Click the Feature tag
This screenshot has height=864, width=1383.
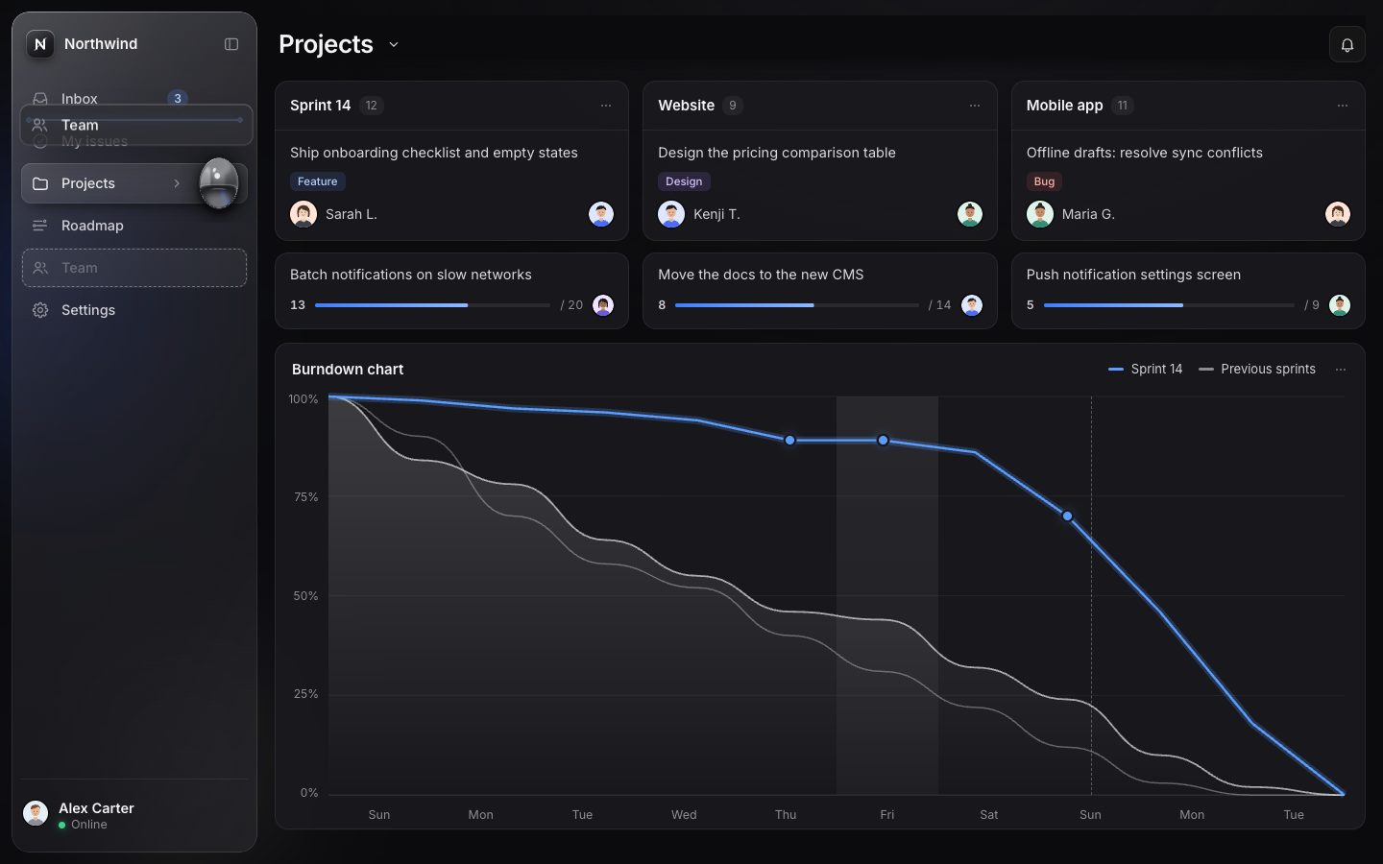[318, 181]
